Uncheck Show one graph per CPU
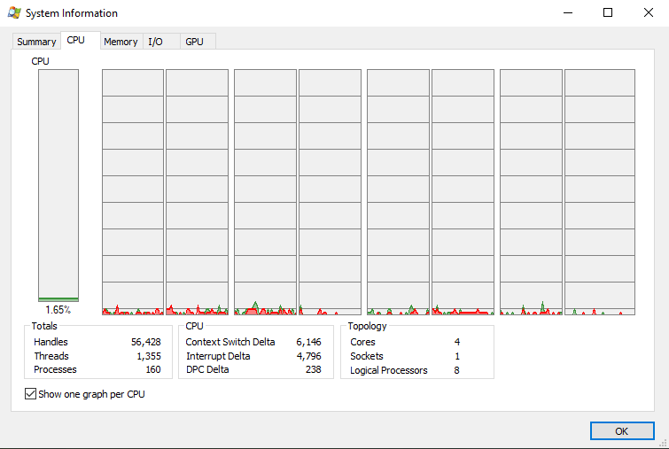 point(31,394)
